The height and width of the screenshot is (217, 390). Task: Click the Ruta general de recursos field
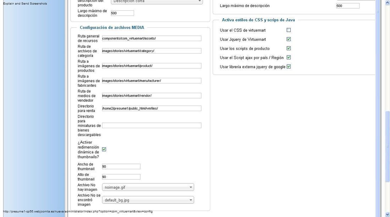151,38
